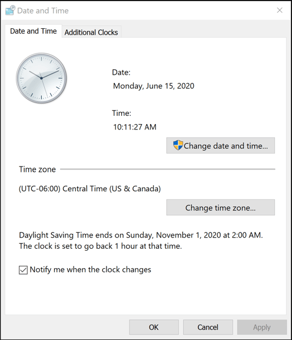Click the date Monday, June 15, 2020
Viewport: 292px width, 340px height.
(154, 86)
